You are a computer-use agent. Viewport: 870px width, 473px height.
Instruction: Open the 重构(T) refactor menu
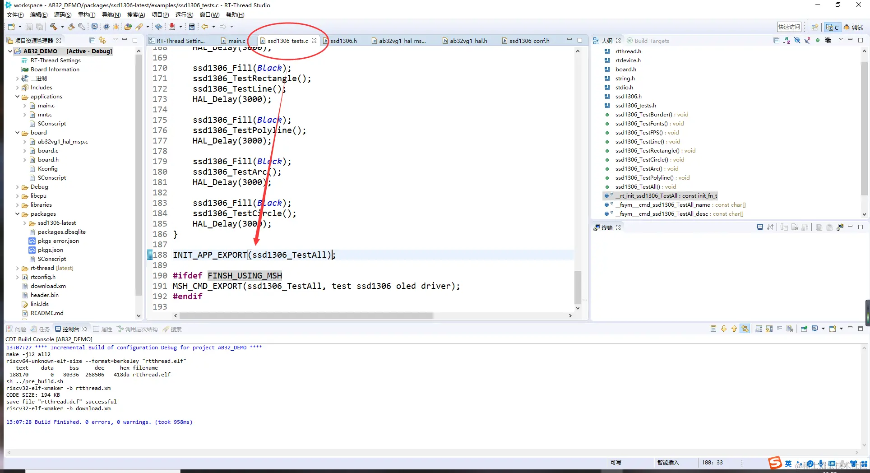[x=87, y=15]
